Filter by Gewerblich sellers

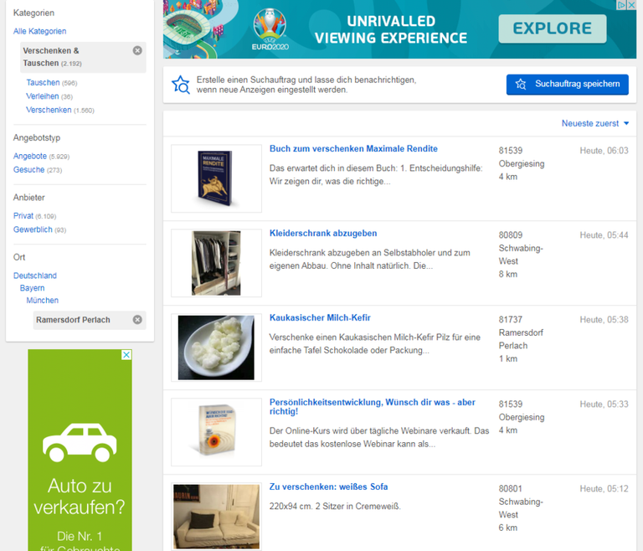33,229
